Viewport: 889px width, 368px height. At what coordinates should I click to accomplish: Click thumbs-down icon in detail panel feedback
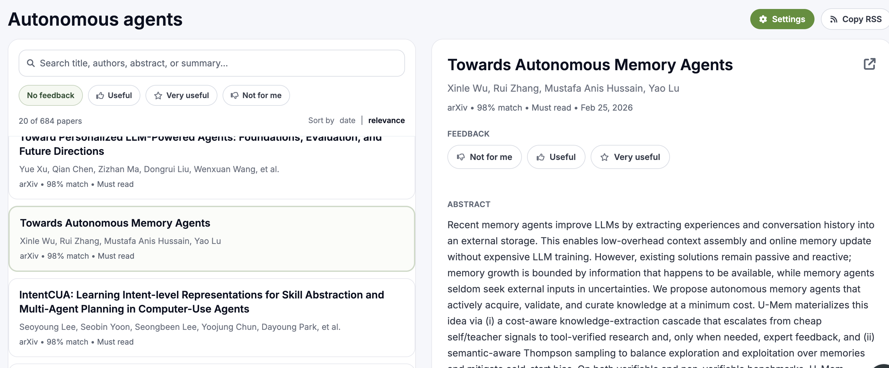pyautogui.click(x=461, y=157)
